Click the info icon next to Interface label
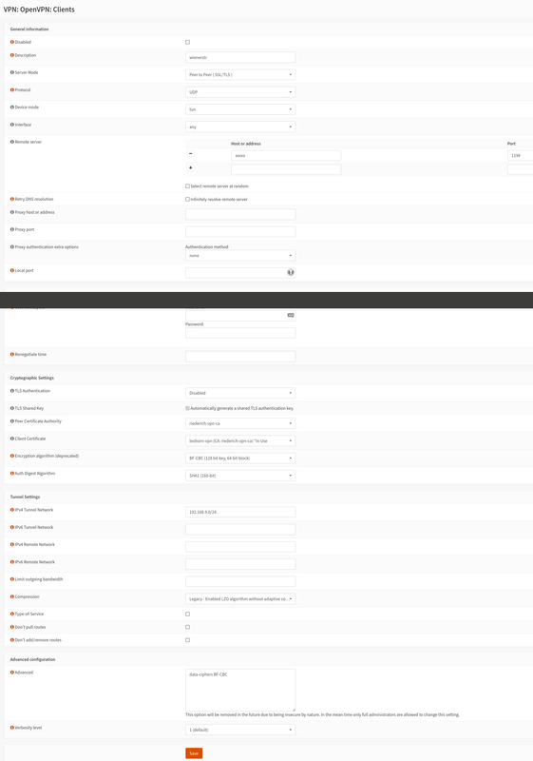Image resolution: width=533 pixels, height=761 pixels. 12,125
